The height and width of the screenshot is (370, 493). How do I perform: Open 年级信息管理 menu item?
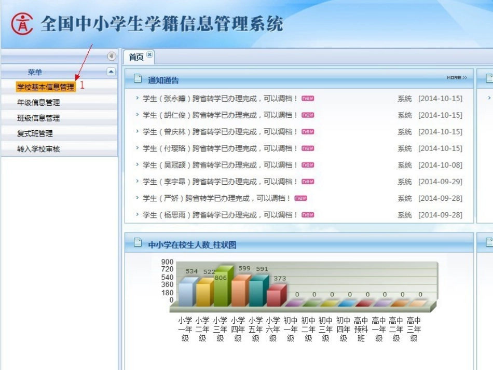tap(38, 102)
